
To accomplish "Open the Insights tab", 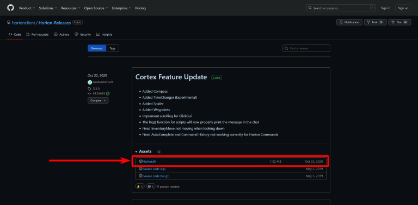I will (104, 35).
